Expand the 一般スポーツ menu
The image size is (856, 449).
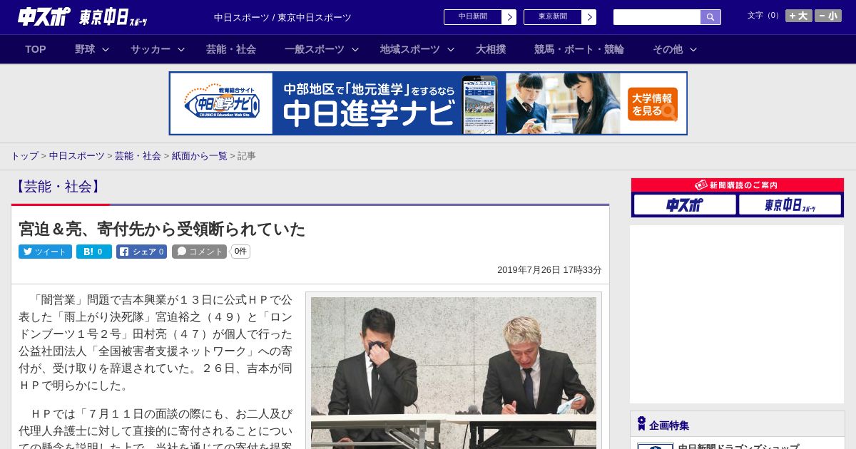[322, 49]
